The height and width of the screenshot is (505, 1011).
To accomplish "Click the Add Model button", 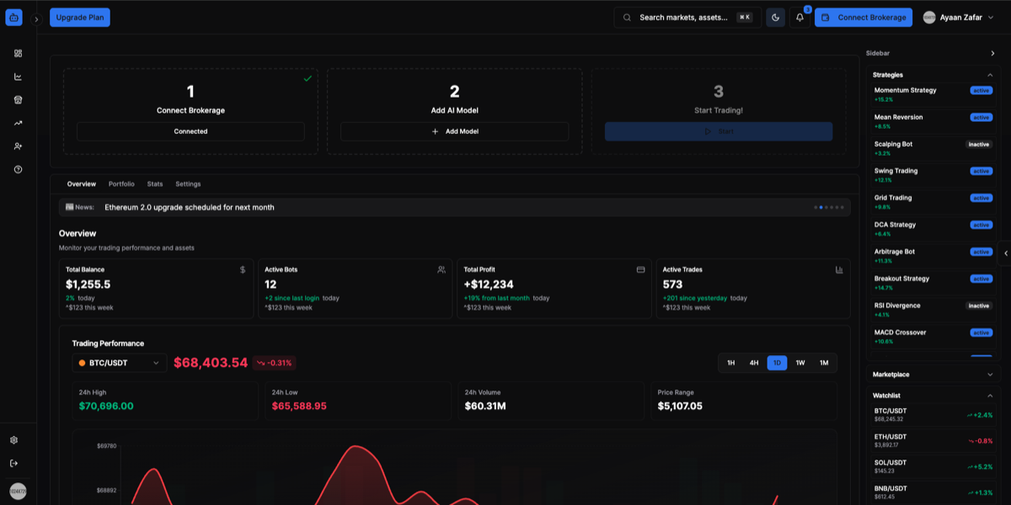I will point(454,131).
